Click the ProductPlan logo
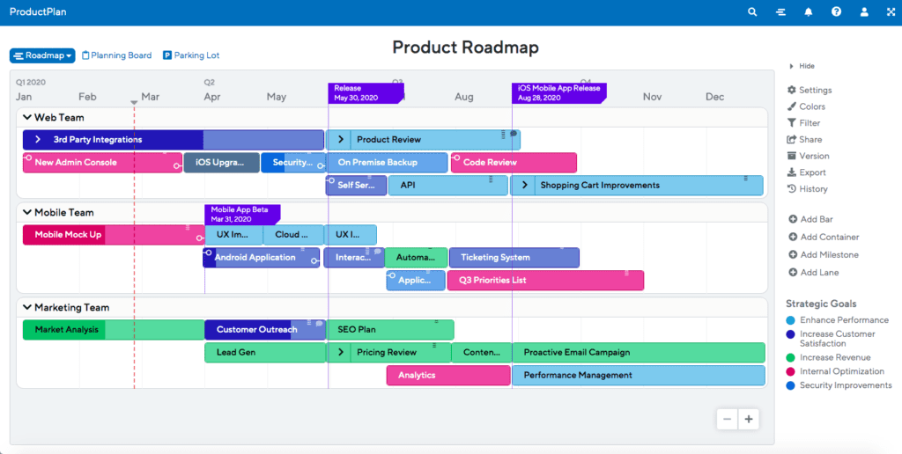The height and width of the screenshot is (454, 902). (38, 11)
